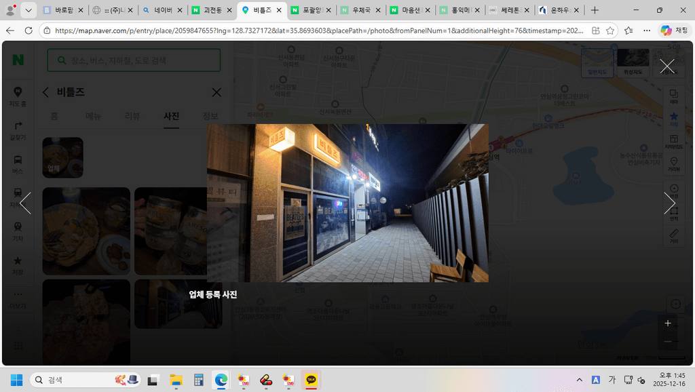Open File Explorer from taskbar
695x392 pixels.
point(176,380)
